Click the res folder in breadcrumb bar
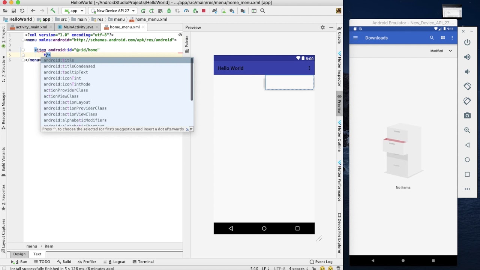This screenshot has width=480, height=270. [97, 19]
